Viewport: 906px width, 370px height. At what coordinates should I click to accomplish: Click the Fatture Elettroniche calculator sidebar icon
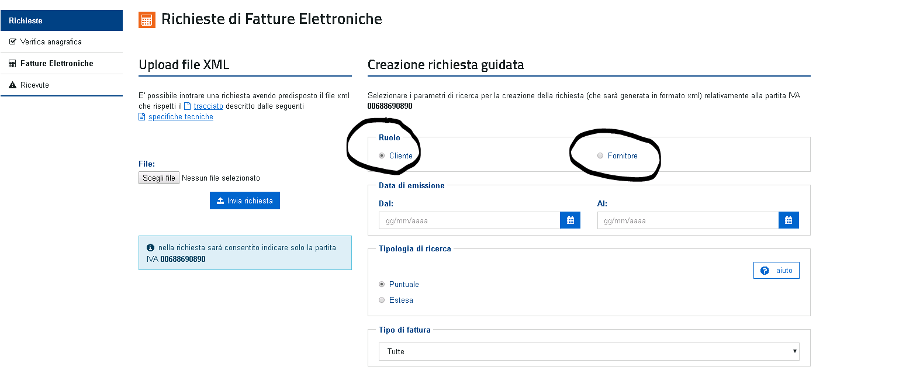point(12,63)
